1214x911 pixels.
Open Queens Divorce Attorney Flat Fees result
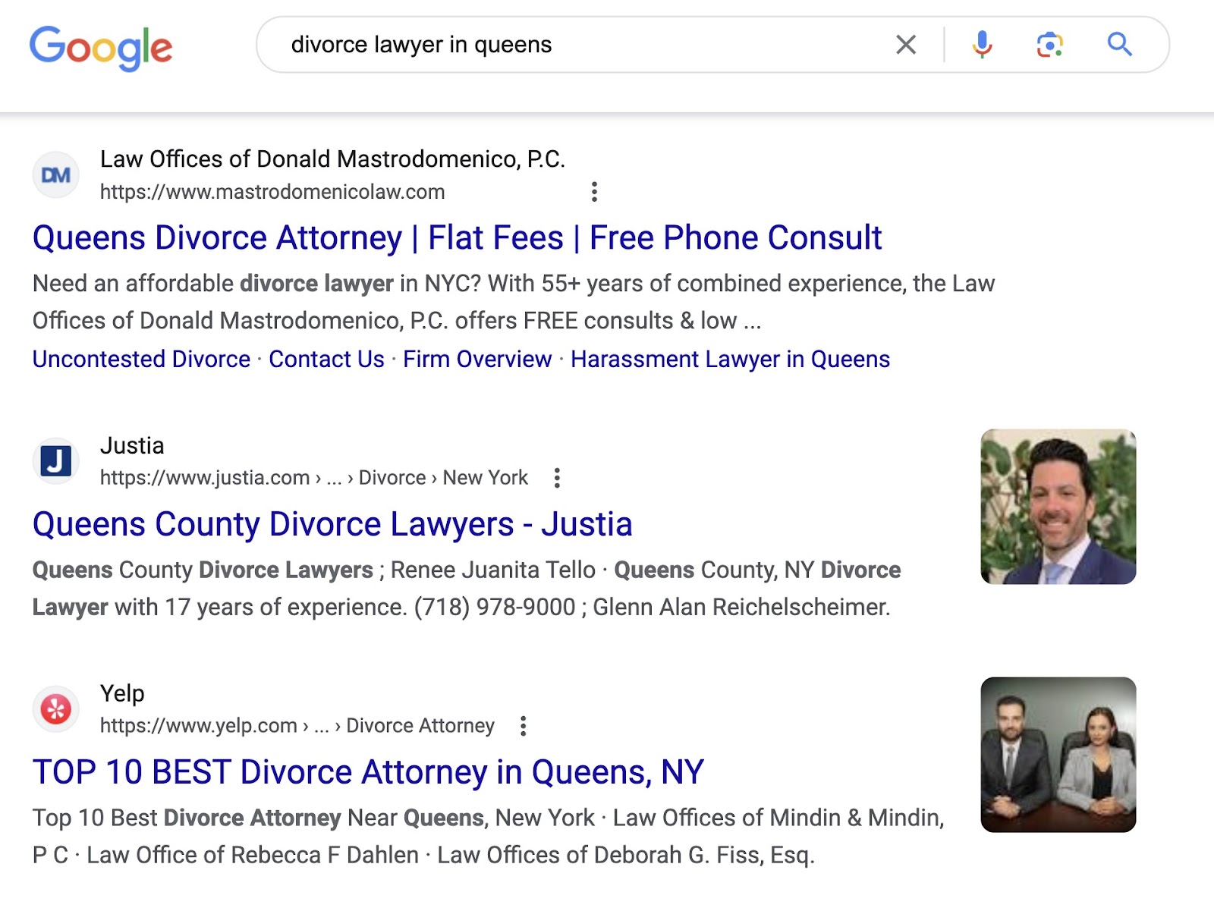457,238
